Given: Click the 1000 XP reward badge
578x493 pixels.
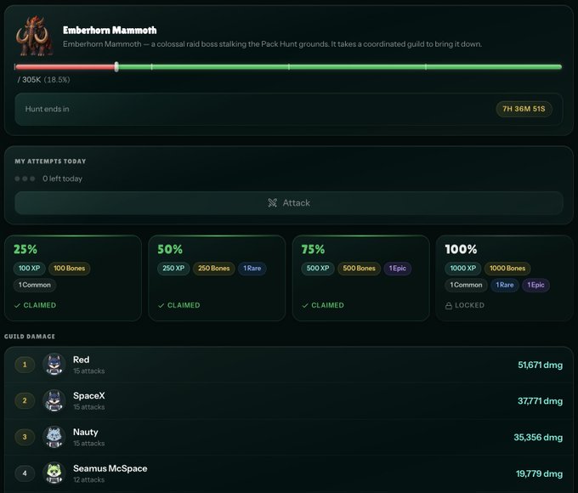Looking at the screenshot, I should click(462, 268).
